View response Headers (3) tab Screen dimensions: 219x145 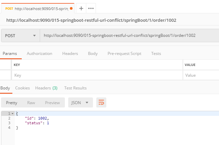tap(46, 88)
